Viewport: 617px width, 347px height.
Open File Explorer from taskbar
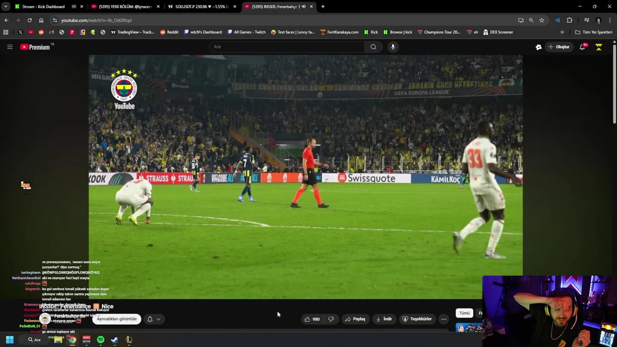point(58,340)
